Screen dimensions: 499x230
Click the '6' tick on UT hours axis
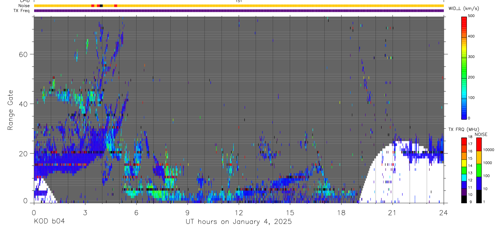[x=136, y=213]
